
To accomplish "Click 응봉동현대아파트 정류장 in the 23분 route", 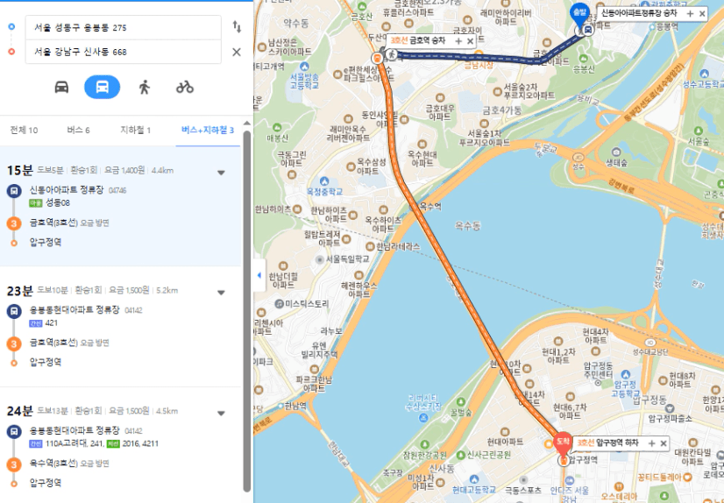I will [x=75, y=309].
